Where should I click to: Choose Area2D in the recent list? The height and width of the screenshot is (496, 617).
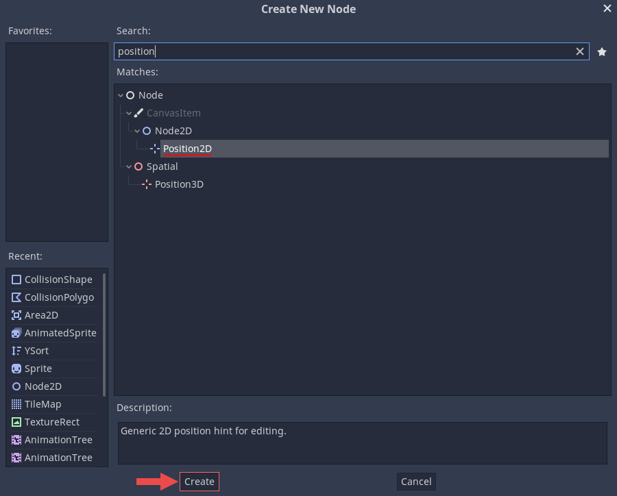click(54, 315)
